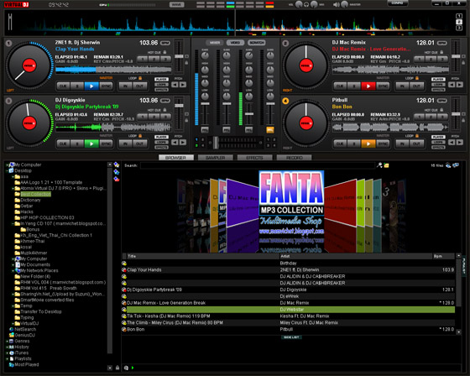
Task: Expand the VirtualDJ folder node
Action: pyautogui.click(x=13, y=323)
